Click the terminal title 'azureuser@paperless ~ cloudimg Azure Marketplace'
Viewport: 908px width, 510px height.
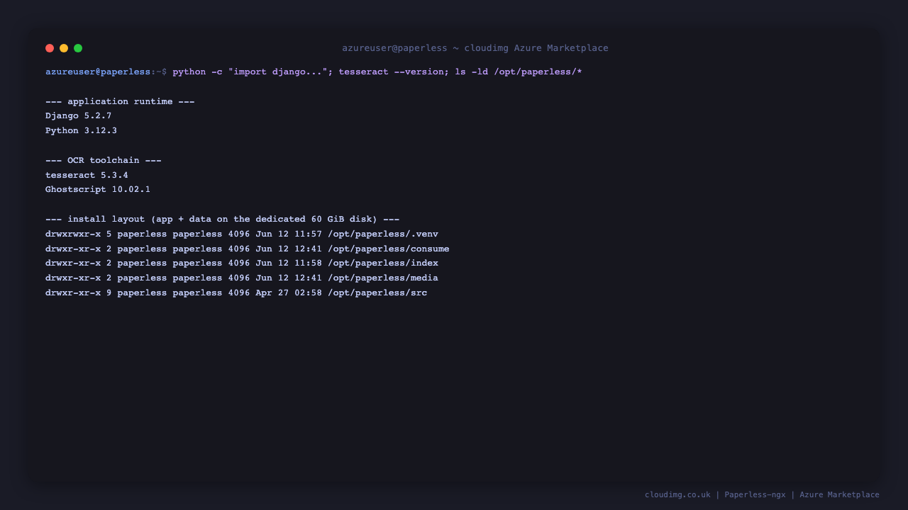coord(475,48)
